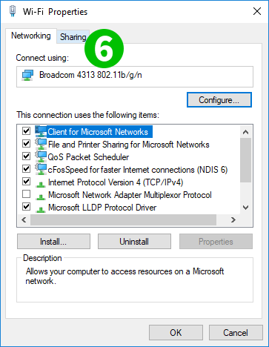Select the Networking tab
The image size is (269, 347).
[x=31, y=36]
